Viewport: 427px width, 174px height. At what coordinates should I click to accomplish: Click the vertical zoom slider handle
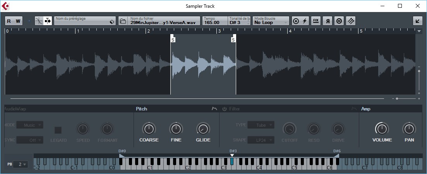pyautogui.click(x=419, y=71)
